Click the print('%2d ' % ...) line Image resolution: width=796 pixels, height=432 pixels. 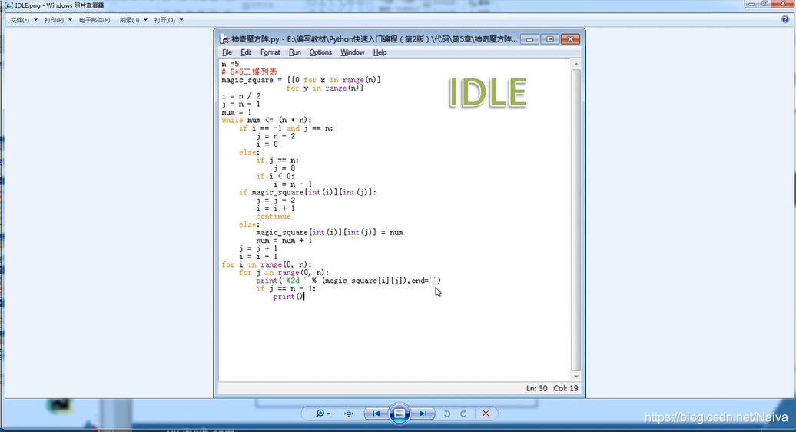pos(348,281)
